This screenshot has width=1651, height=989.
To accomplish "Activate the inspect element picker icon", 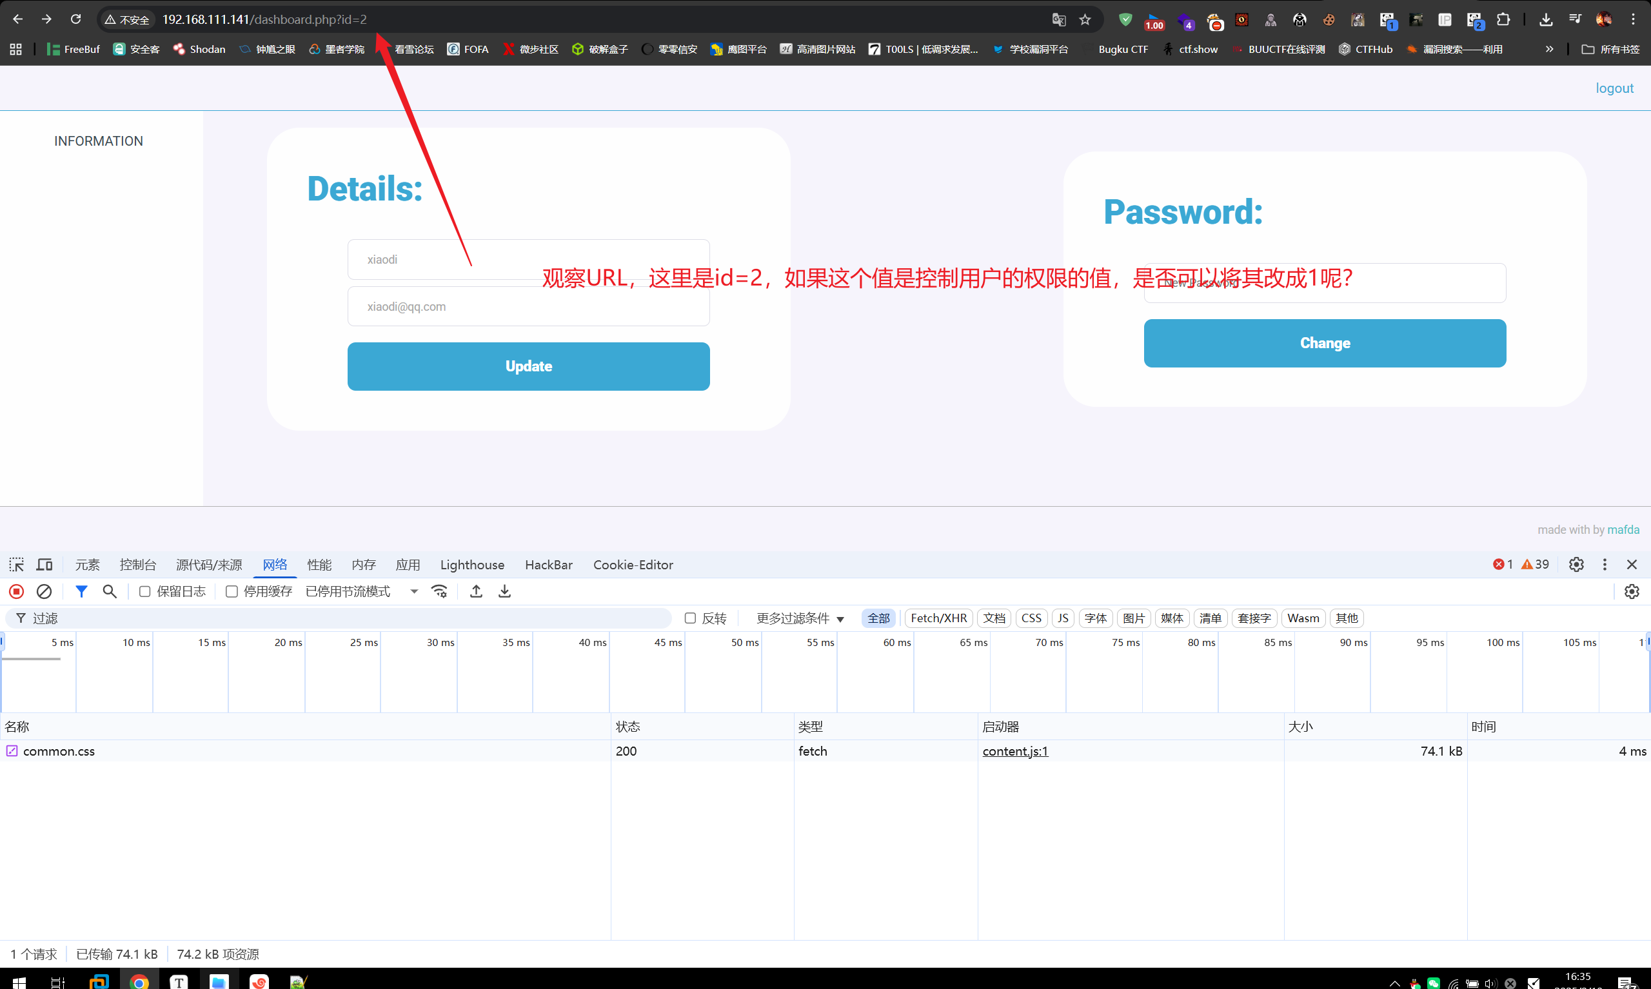I will [17, 565].
